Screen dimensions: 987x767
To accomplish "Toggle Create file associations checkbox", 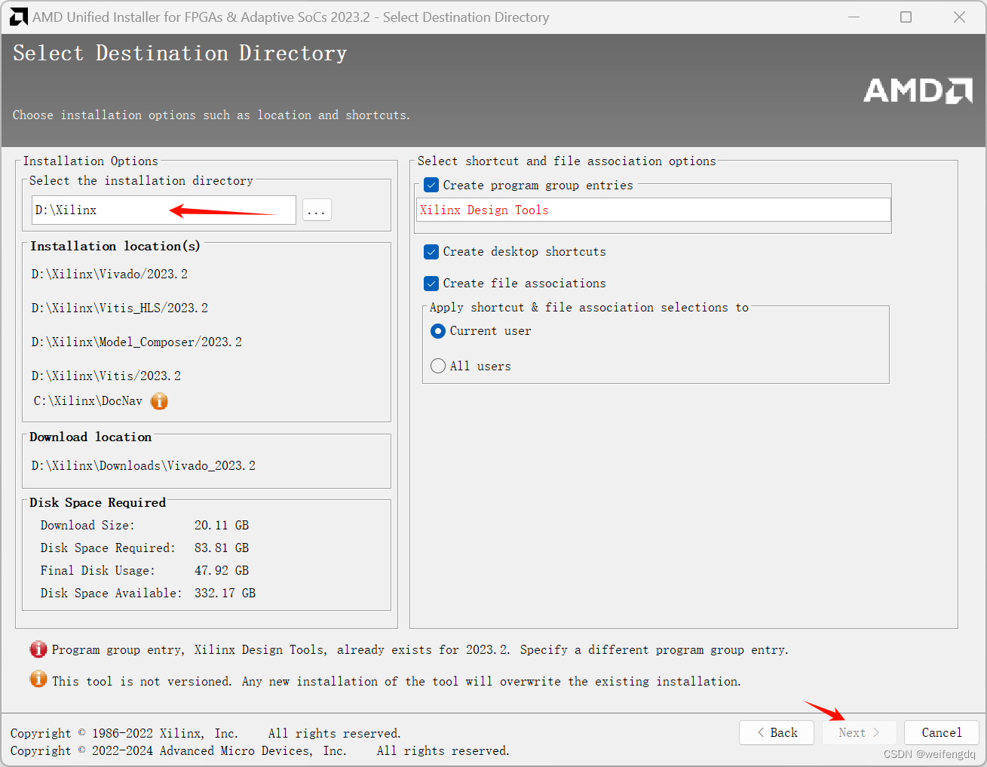I will pyautogui.click(x=431, y=283).
